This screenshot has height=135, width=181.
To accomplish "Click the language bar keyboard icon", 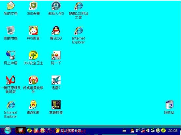I will 124,131.
